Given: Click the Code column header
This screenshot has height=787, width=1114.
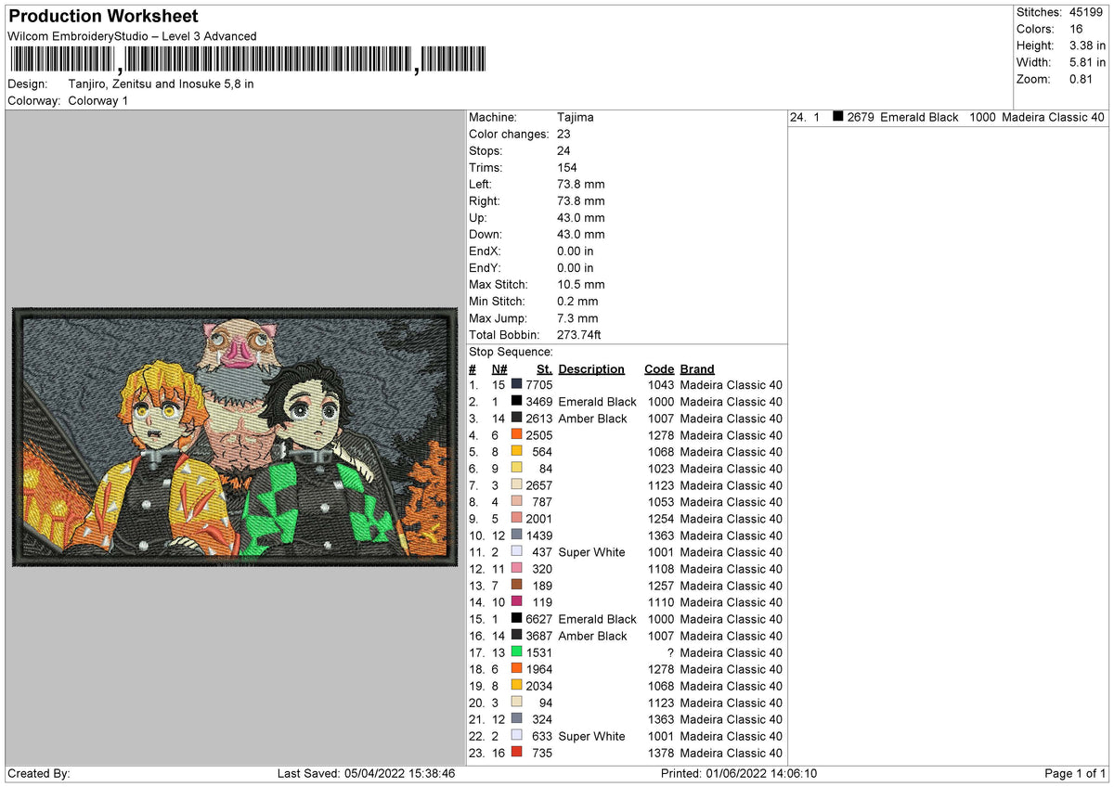Looking at the screenshot, I should pos(659,368).
